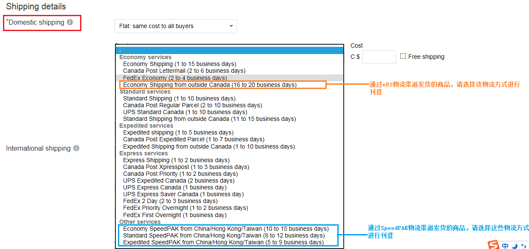Select FedEx Economy (2 to 4 business days)
Image resolution: width=529 pixels, height=249 pixels.
pyautogui.click(x=175, y=78)
